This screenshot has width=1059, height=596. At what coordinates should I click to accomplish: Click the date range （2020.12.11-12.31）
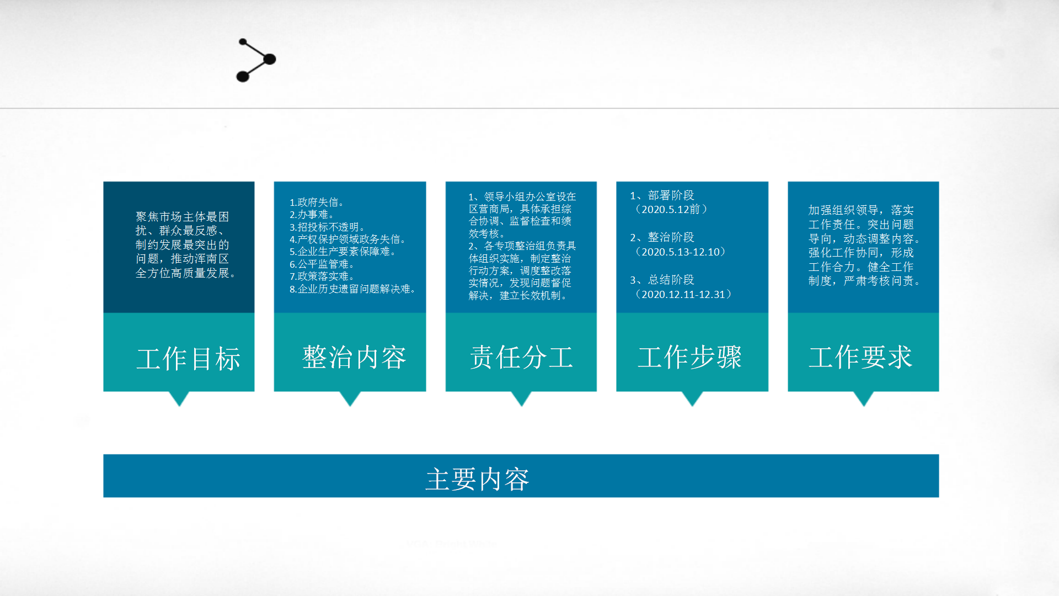pyautogui.click(x=683, y=294)
